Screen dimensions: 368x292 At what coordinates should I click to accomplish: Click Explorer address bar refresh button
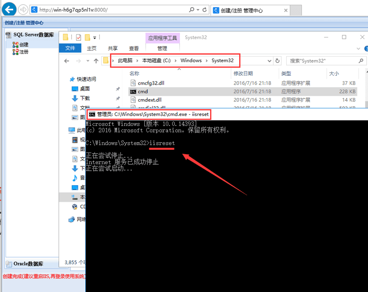pyautogui.click(x=277, y=61)
